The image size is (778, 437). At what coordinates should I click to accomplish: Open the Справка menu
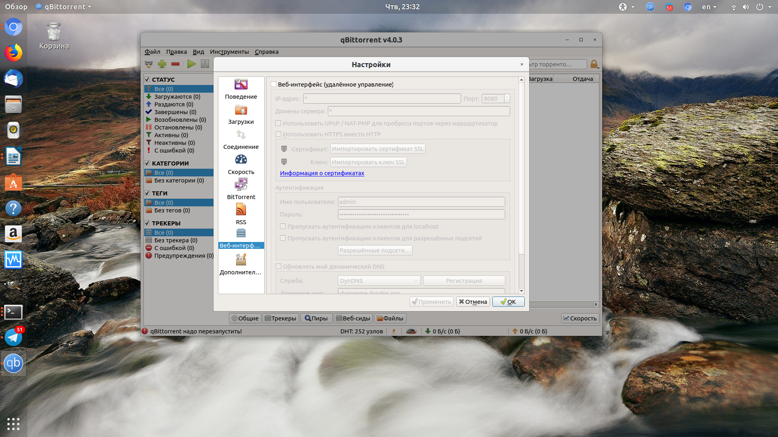coord(267,52)
